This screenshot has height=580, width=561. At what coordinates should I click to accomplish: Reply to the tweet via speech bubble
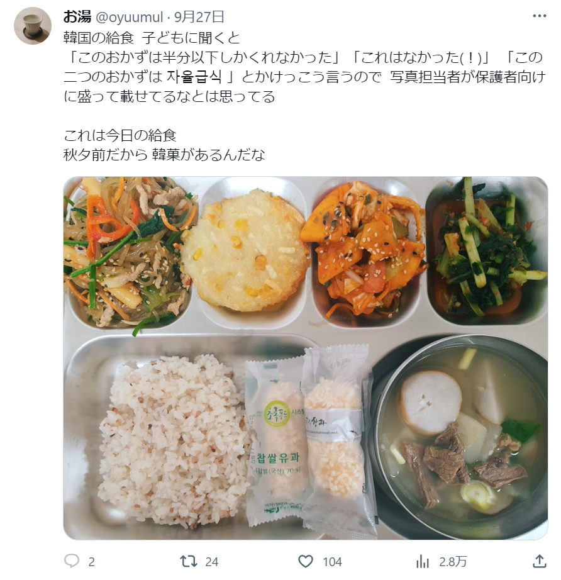click(x=72, y=561)
